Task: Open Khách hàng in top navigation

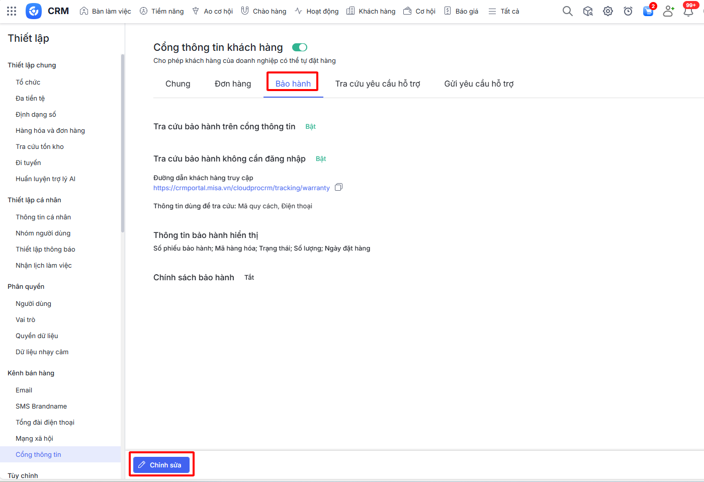Action: click(371, 11)
